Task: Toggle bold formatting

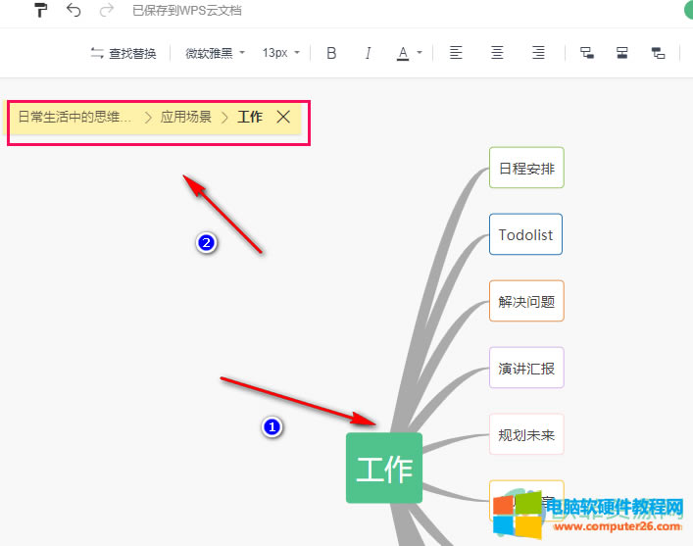Action: point(331,53)
